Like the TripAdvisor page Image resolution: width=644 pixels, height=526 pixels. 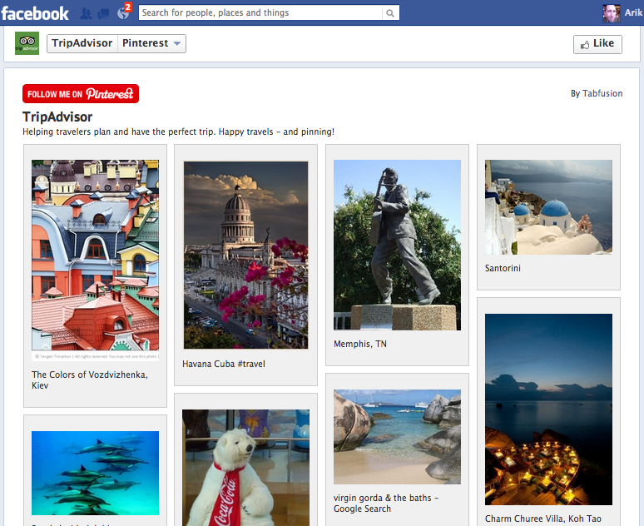click(x=597, y=44)
